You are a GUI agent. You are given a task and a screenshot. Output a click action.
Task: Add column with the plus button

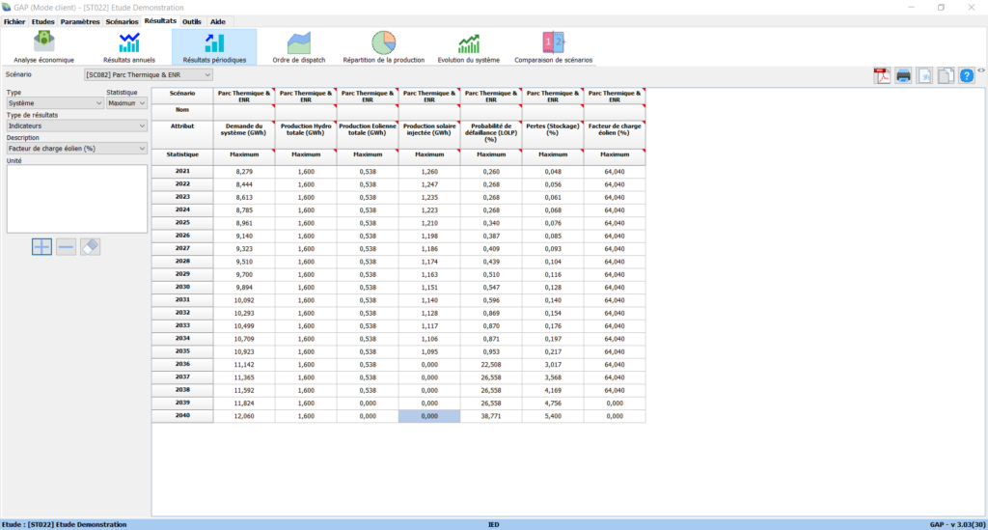tap(41, 246)
